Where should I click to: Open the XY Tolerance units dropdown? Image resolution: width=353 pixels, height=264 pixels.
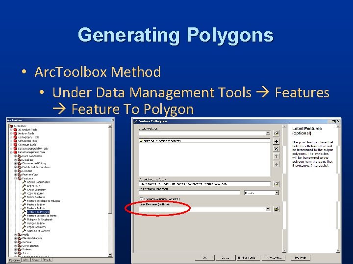point(277,193)
